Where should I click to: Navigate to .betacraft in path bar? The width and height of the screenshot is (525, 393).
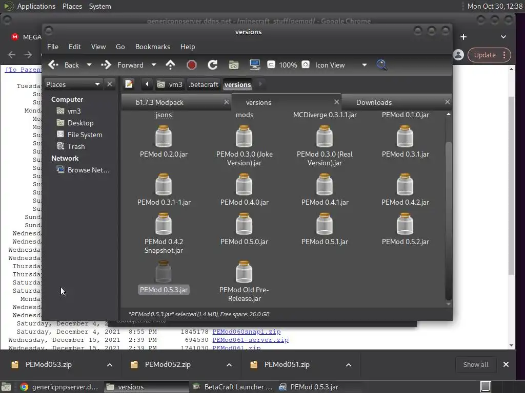click(x=204, y=84)
